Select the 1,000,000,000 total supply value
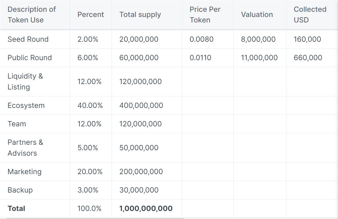The height and width of the screenshot is (219, 338). click(x=146, y=208)
